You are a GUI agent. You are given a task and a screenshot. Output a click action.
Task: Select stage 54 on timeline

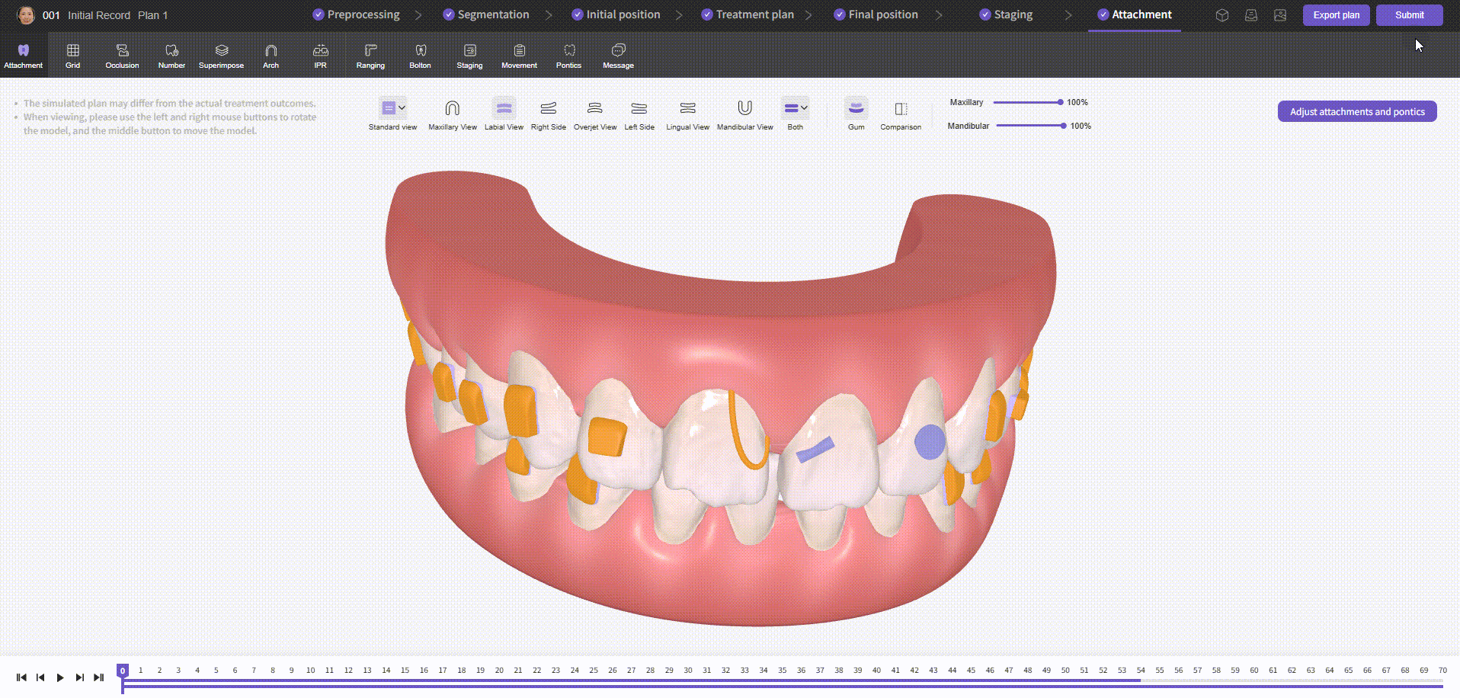coord(1141,671)
